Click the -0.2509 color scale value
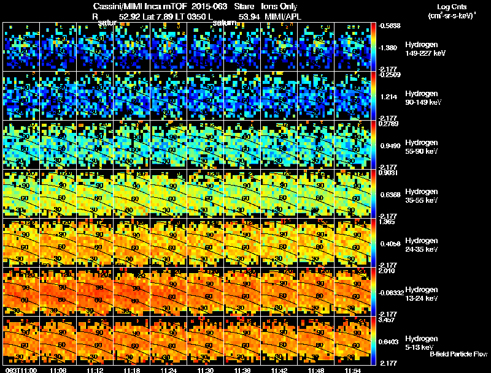 coord(390,74)
